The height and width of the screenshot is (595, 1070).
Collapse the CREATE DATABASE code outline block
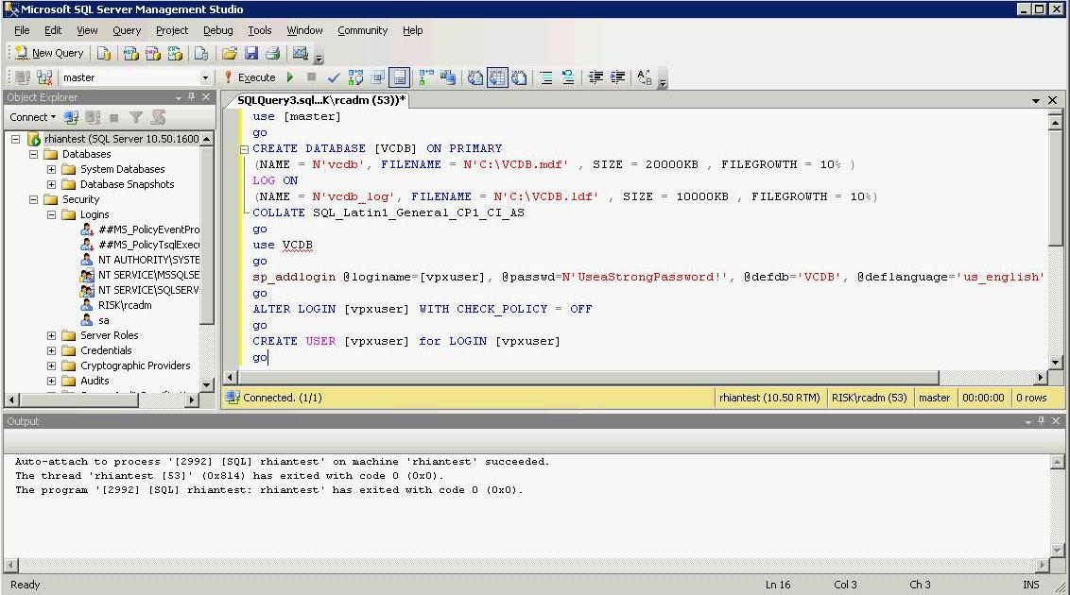(244, 148)
